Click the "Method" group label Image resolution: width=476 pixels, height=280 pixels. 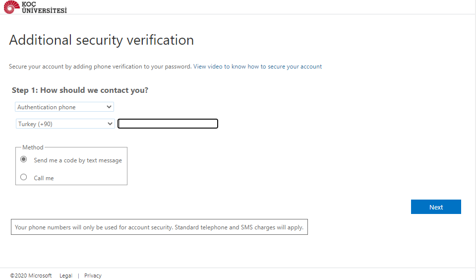[33, 147]
